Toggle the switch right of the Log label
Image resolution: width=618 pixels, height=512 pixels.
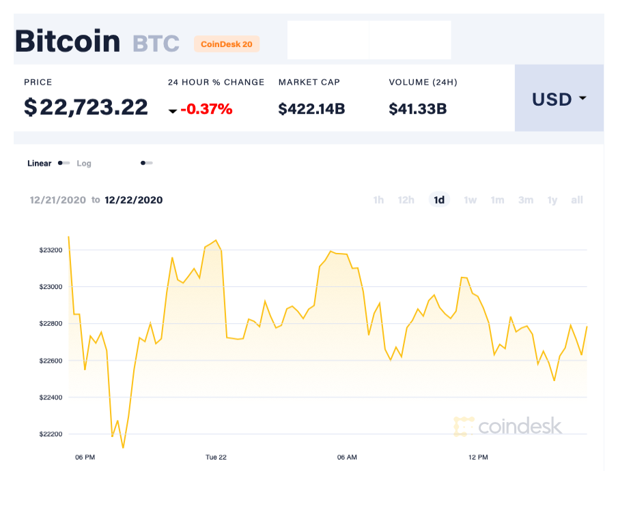point(145,163)
